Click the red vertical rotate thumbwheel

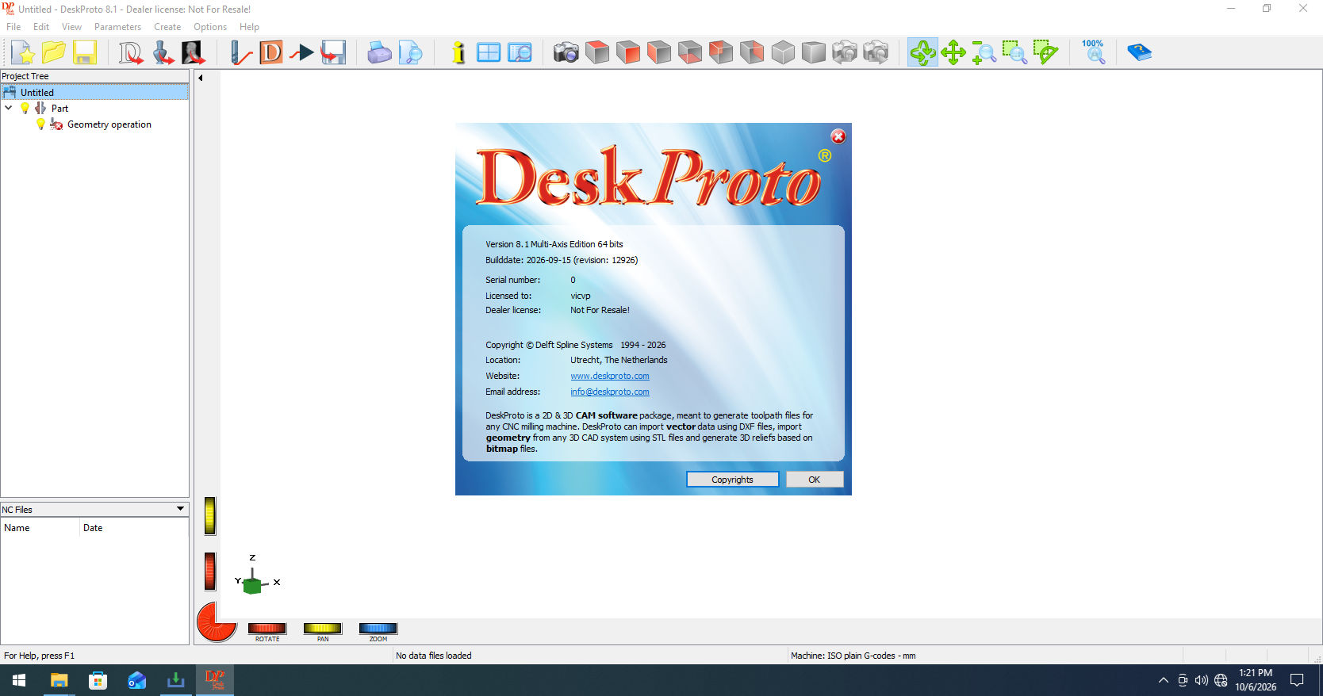[210, 571]
